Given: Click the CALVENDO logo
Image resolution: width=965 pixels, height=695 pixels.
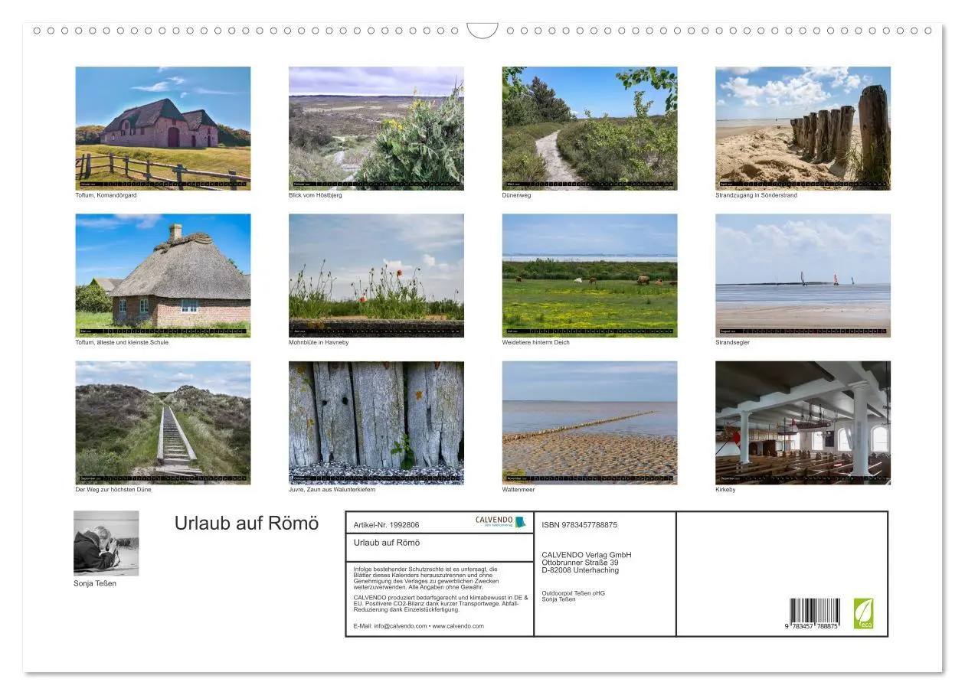Looking at the screenshot, I should tap(500, 522).
